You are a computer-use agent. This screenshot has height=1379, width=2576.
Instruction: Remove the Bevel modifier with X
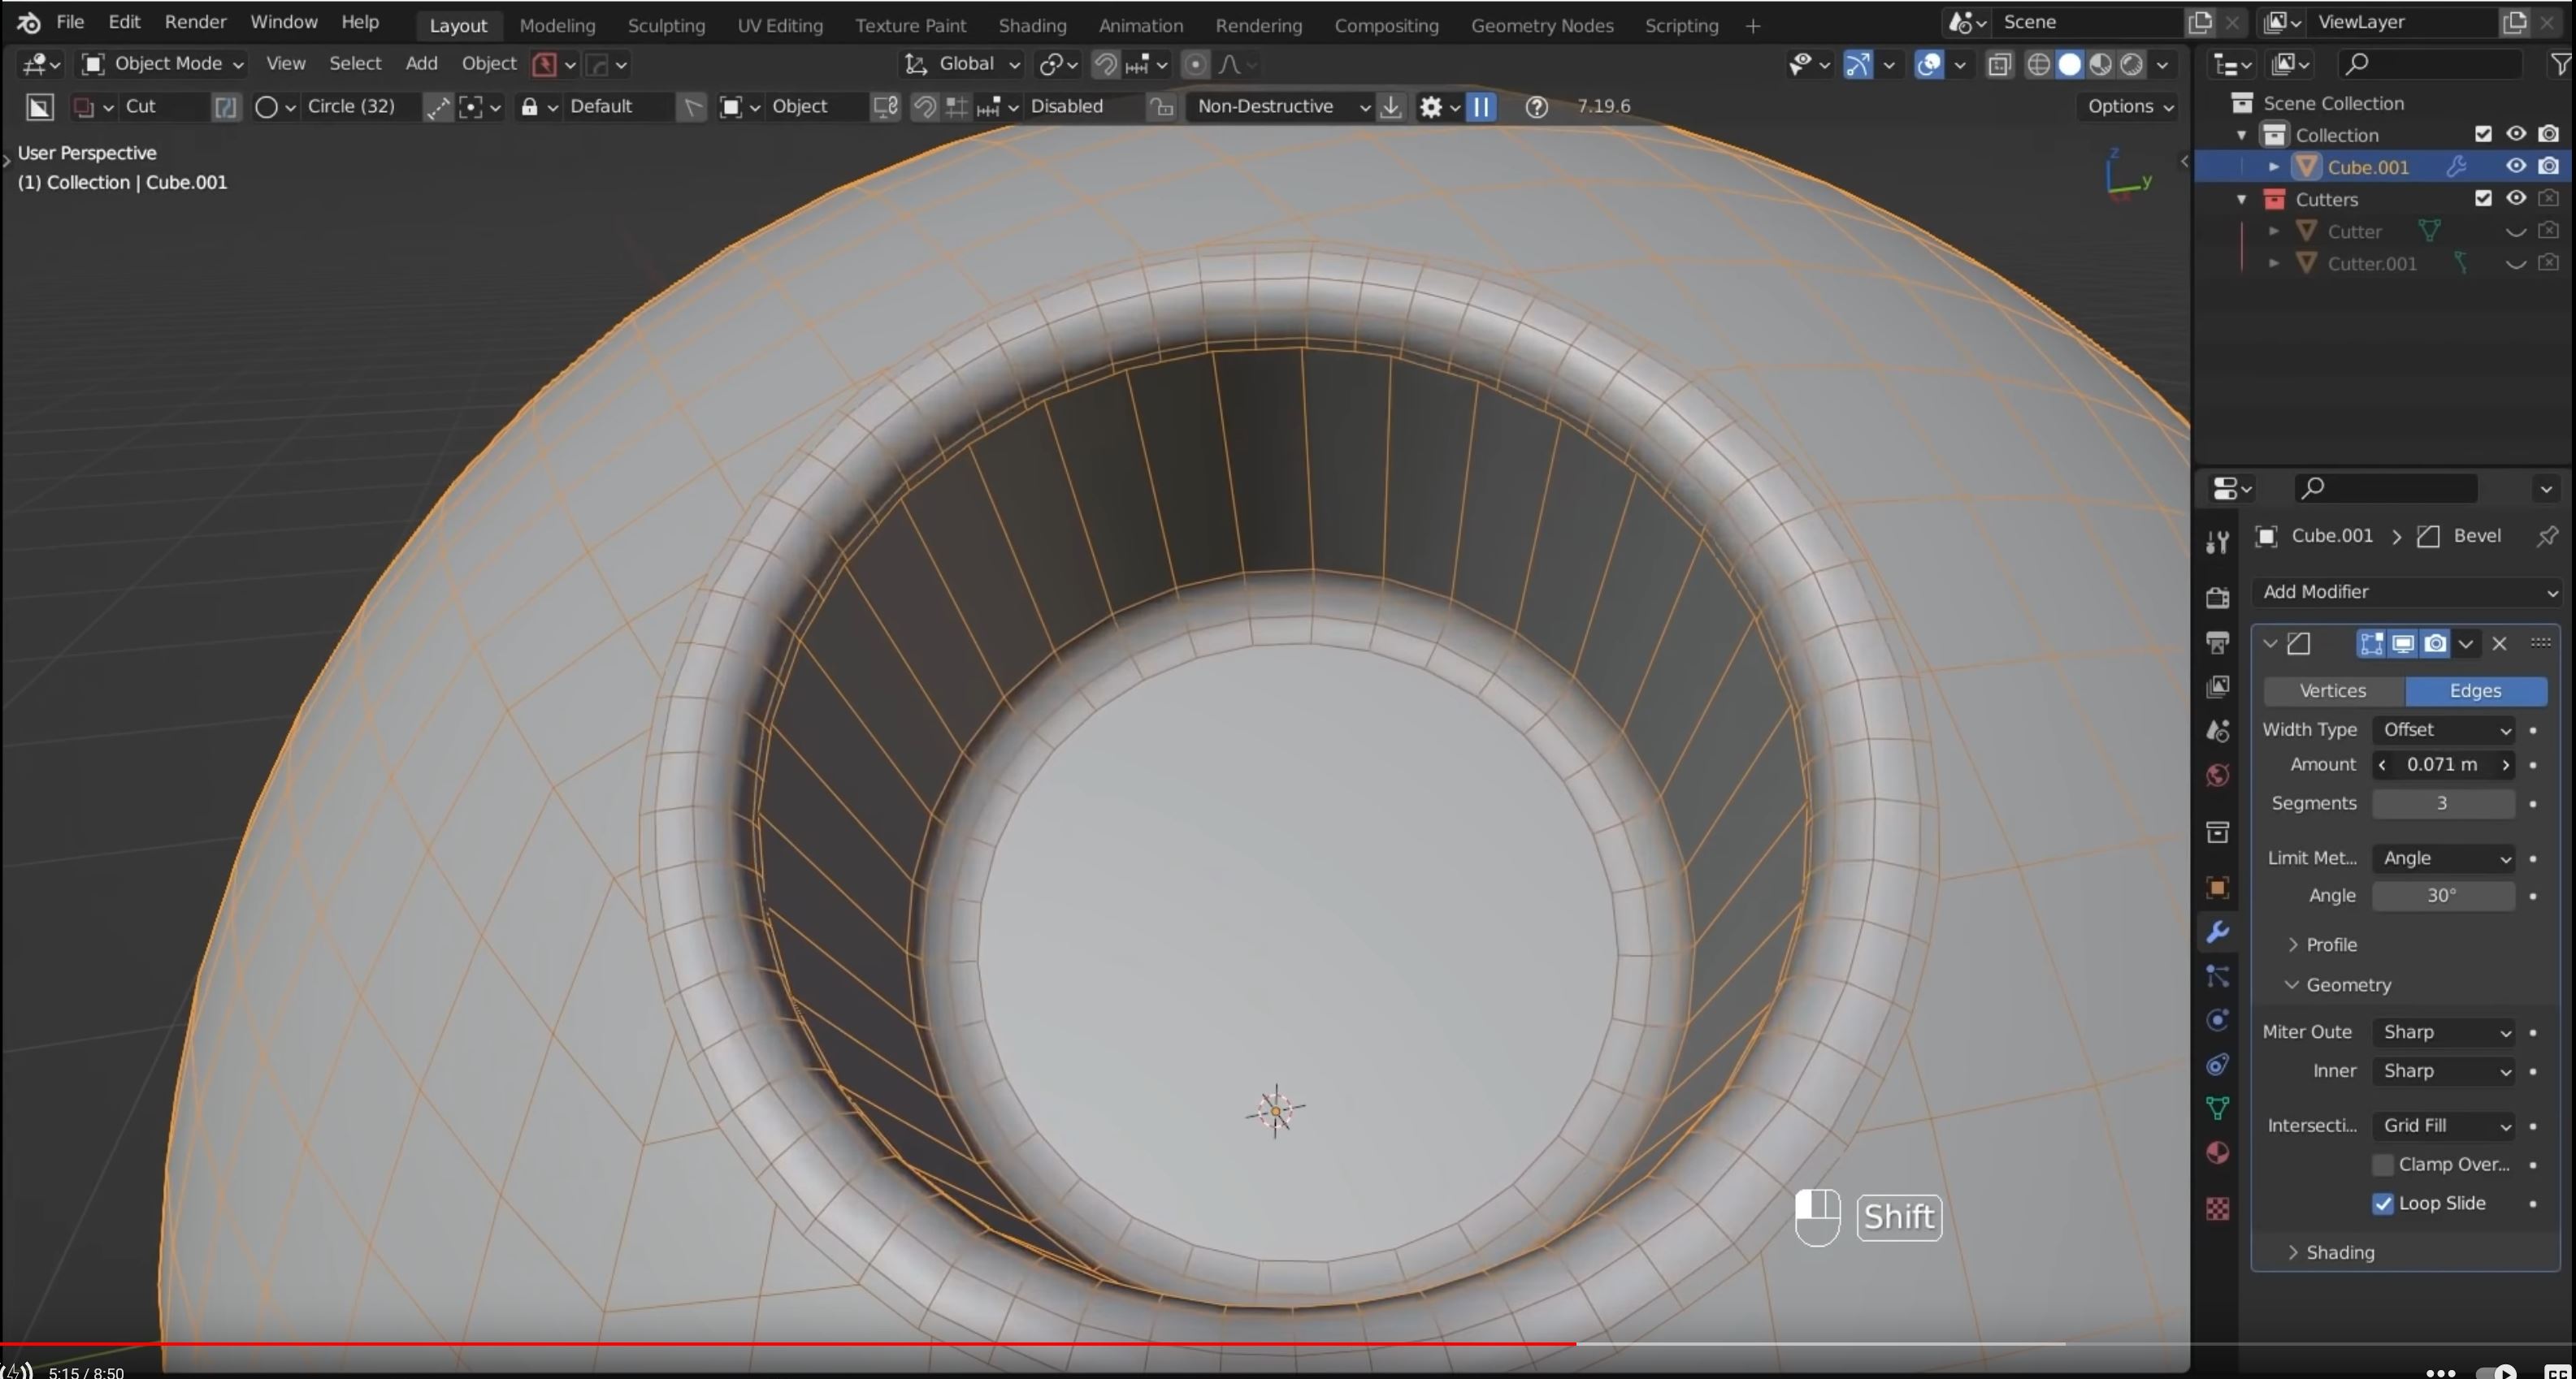[x=2499, y=643]
